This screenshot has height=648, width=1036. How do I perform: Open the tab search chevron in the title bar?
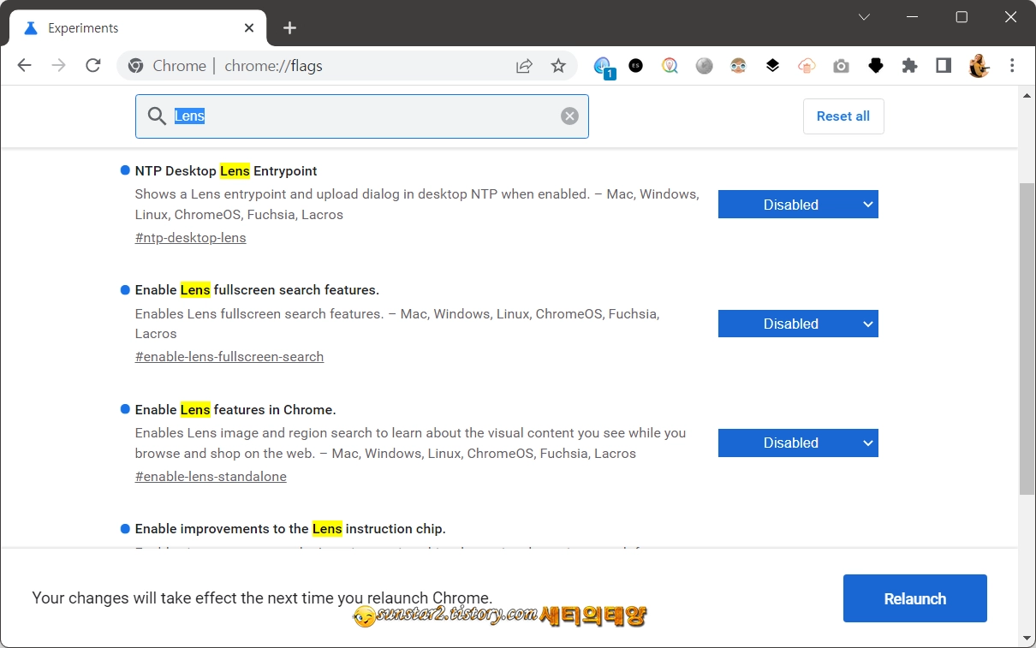[x=865, y=17]
